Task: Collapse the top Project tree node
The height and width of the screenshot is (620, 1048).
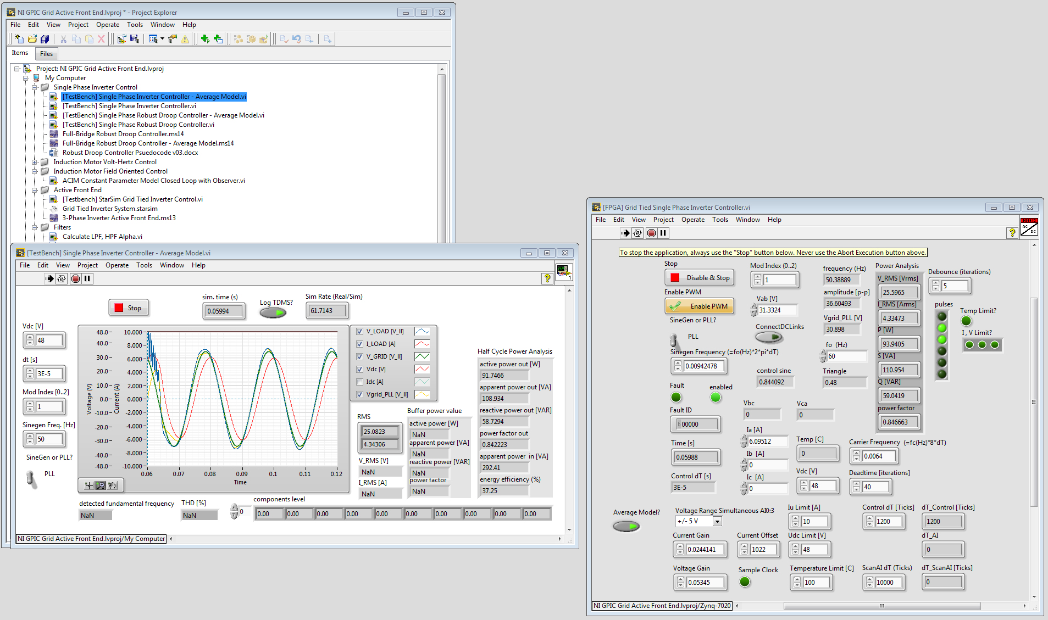Action: coord(17,69)
